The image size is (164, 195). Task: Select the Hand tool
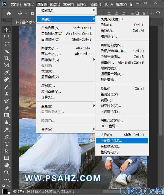[x=7, y=165]
